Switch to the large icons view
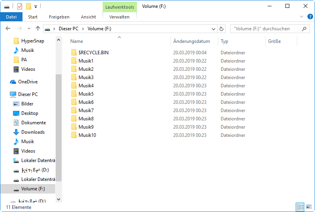 [x=309, y=207]
